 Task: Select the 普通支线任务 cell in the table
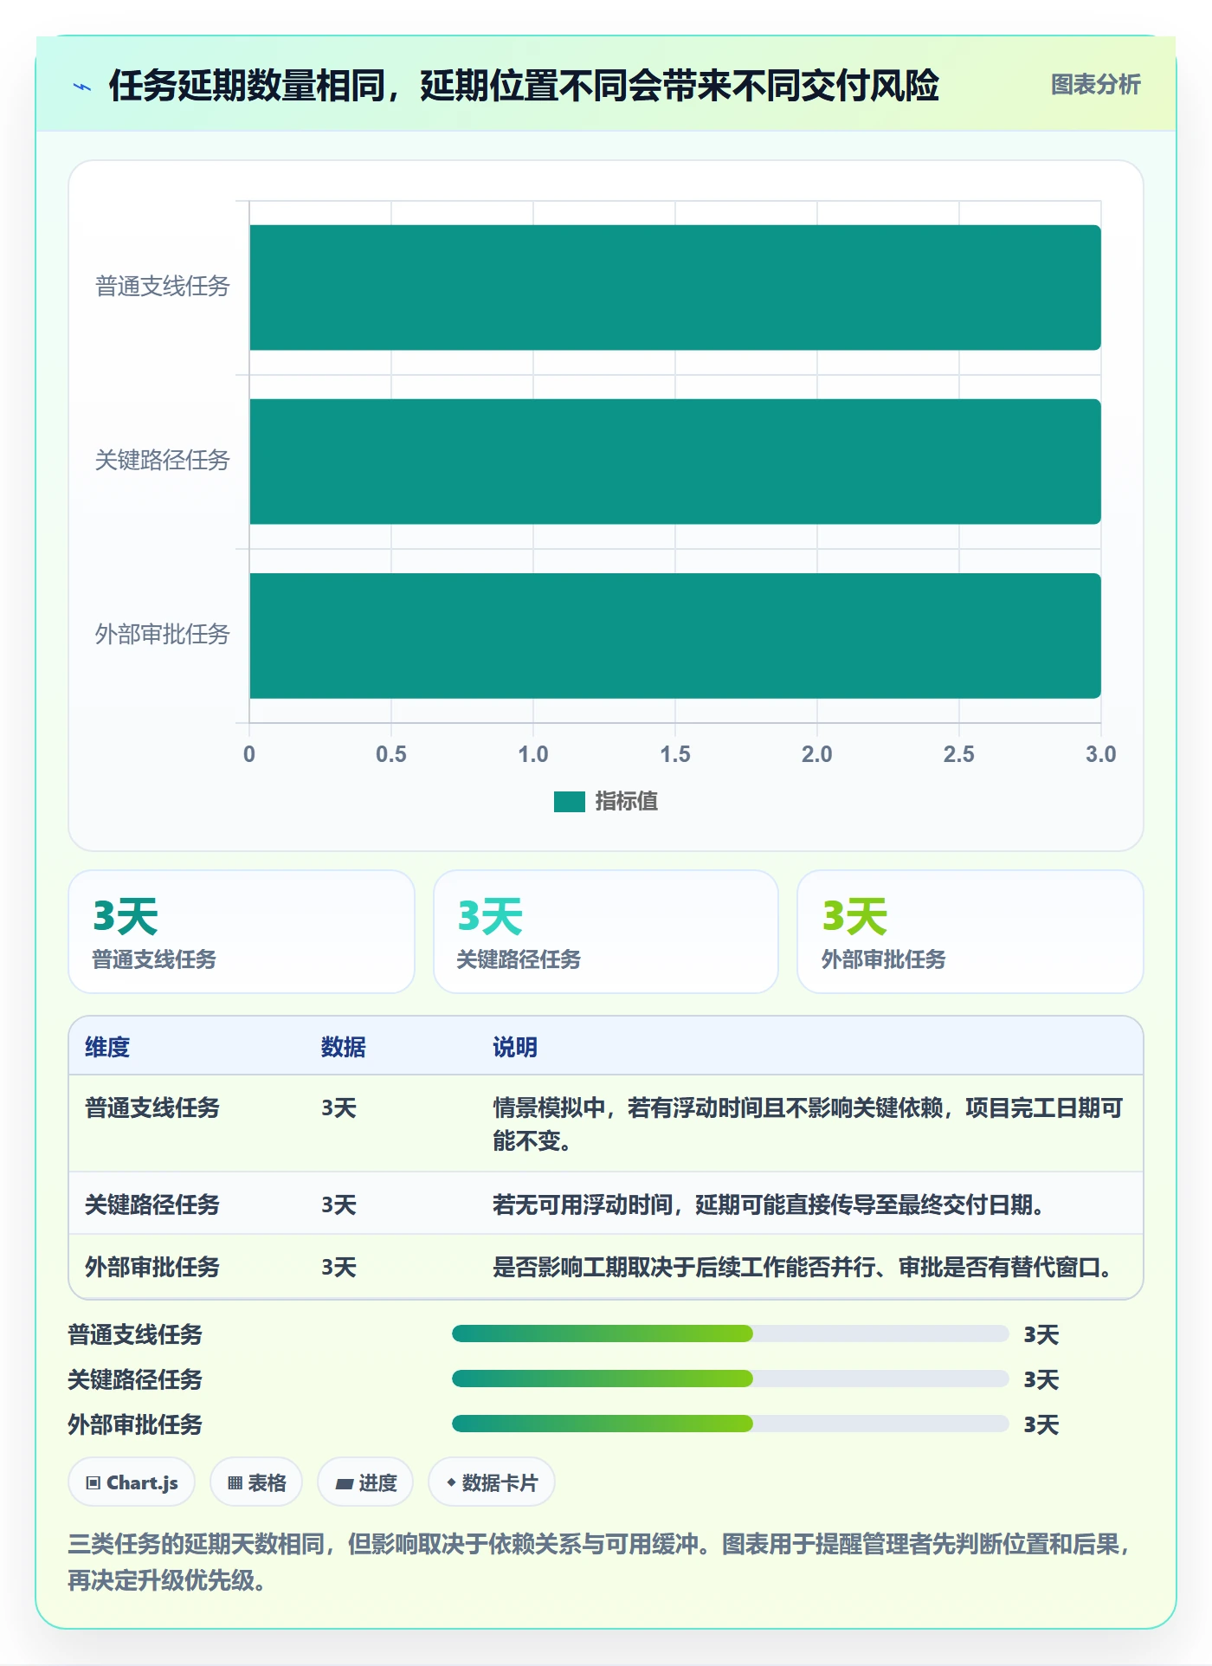pyautogui.click(x=152, y=1108)
